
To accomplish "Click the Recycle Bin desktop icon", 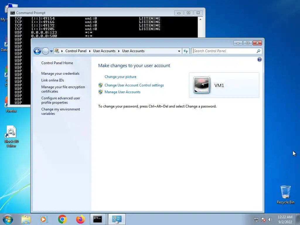I will (x=285, y=195).
